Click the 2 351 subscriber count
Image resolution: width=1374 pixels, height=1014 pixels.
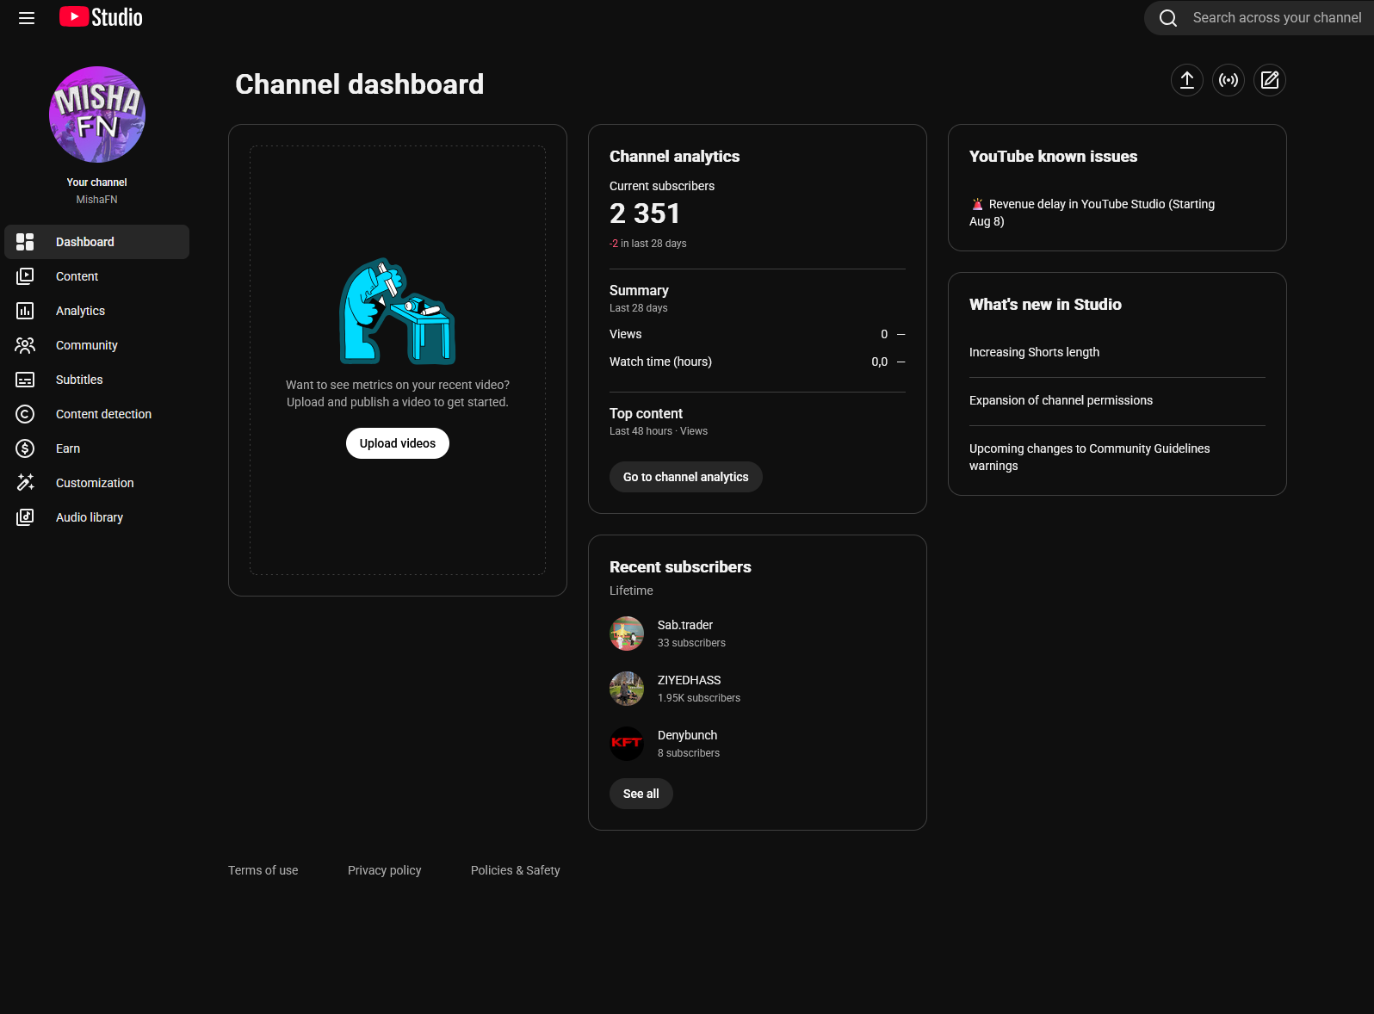(x=645, y=213)
